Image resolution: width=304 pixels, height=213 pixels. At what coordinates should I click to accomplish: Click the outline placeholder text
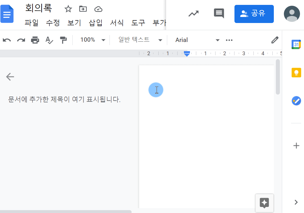[64, 99]
